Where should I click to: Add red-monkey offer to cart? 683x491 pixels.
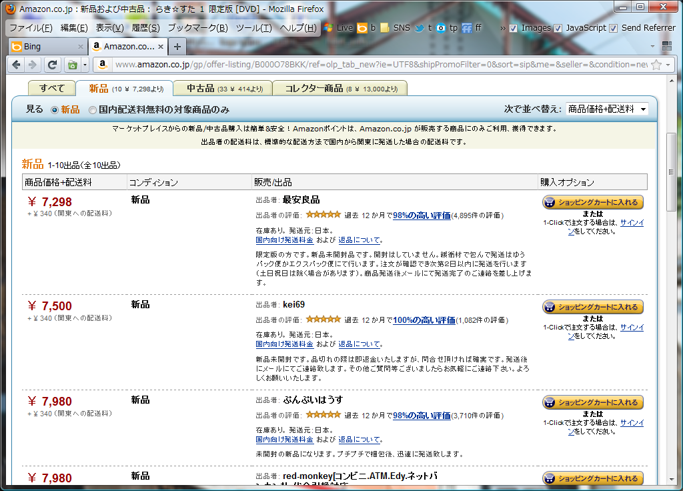click(x=593, y=478)
